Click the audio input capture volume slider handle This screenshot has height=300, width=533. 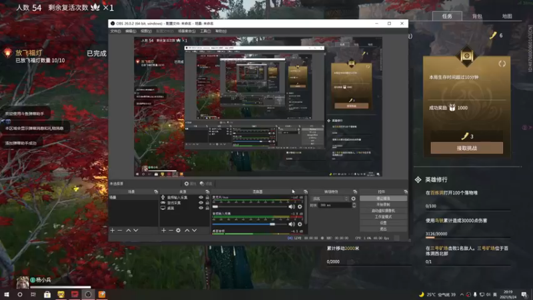tap(272, 224)
